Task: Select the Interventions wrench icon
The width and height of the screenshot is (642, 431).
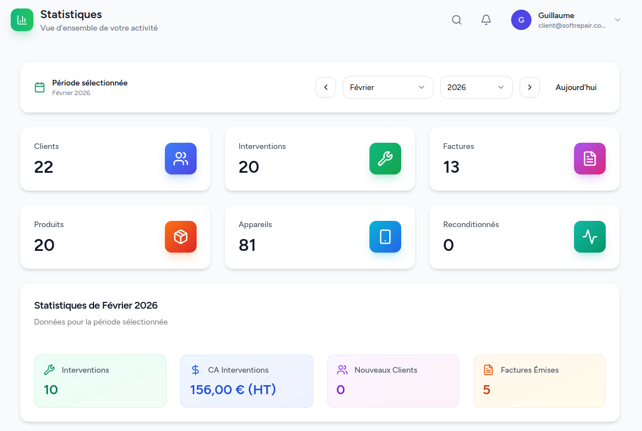Action: point(385,159)
